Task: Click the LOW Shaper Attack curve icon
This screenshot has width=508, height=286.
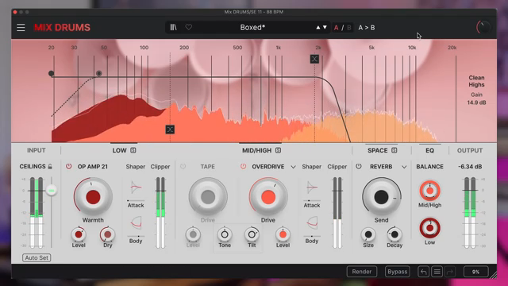Action: click(136, 187)
